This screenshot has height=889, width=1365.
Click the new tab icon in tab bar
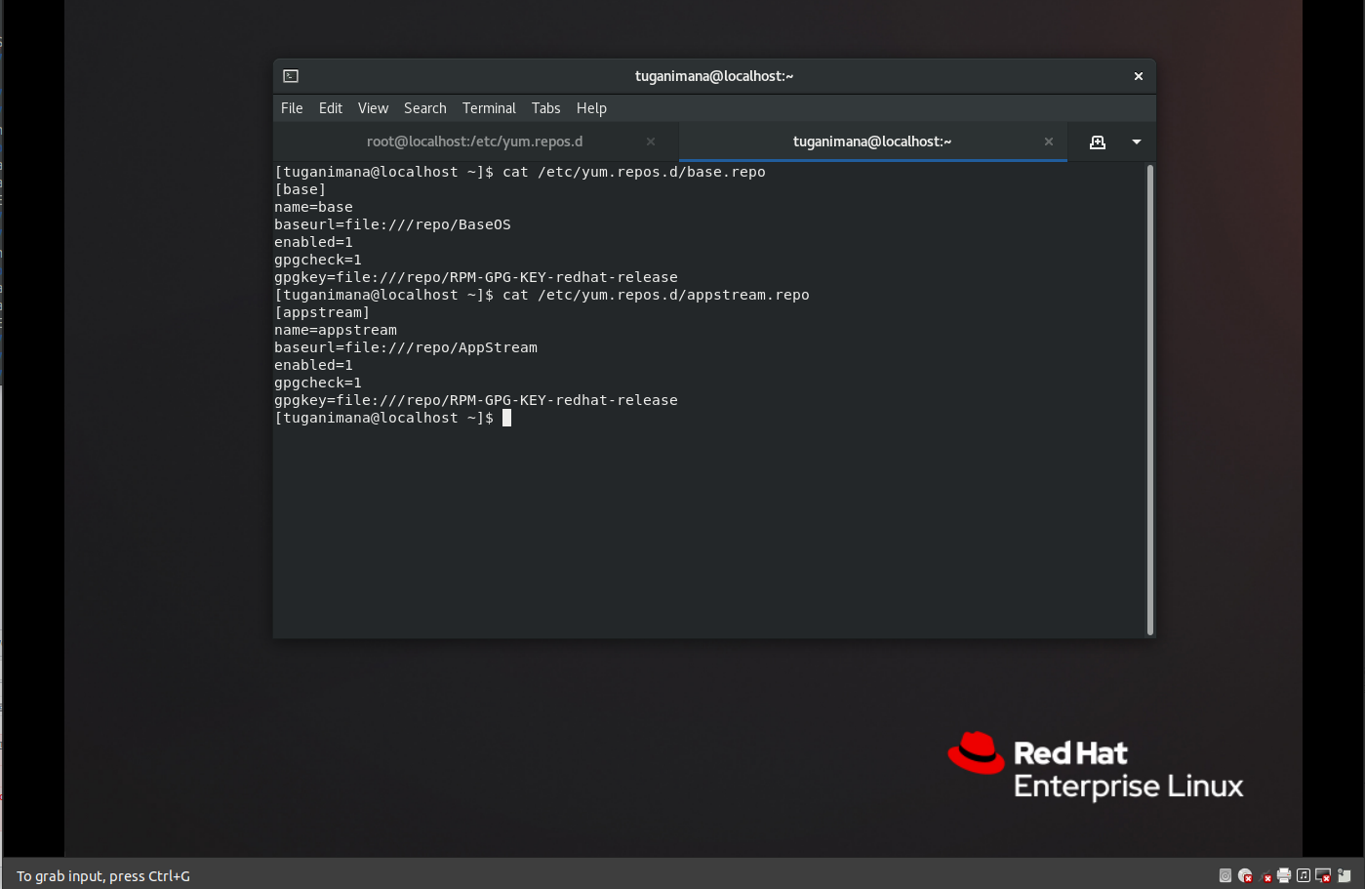point(1098,142)
